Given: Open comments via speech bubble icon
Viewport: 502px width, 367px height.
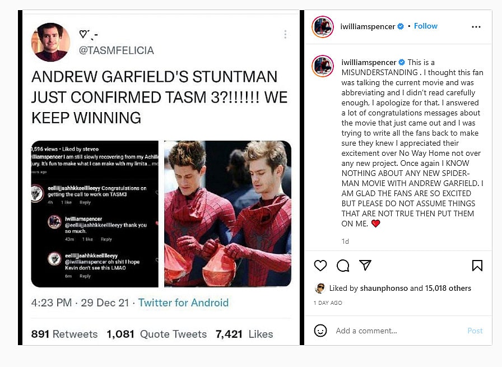Looking at the screenshot, I should (343, 266).
